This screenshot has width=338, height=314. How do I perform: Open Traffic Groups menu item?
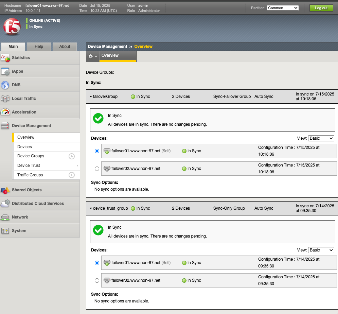30,175
